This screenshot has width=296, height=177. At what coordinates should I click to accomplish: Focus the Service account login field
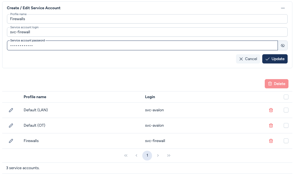click(x=147, y=32)
